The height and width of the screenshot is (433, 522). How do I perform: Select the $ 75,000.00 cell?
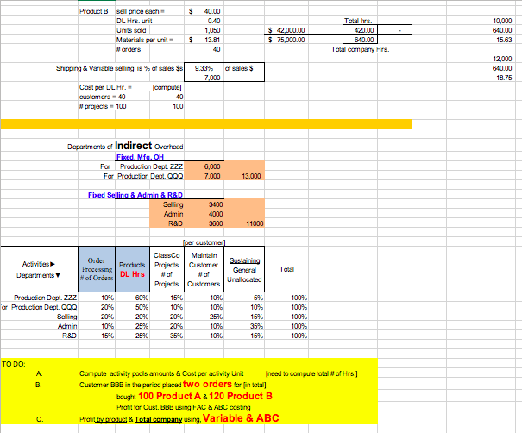tap(286, 40)
